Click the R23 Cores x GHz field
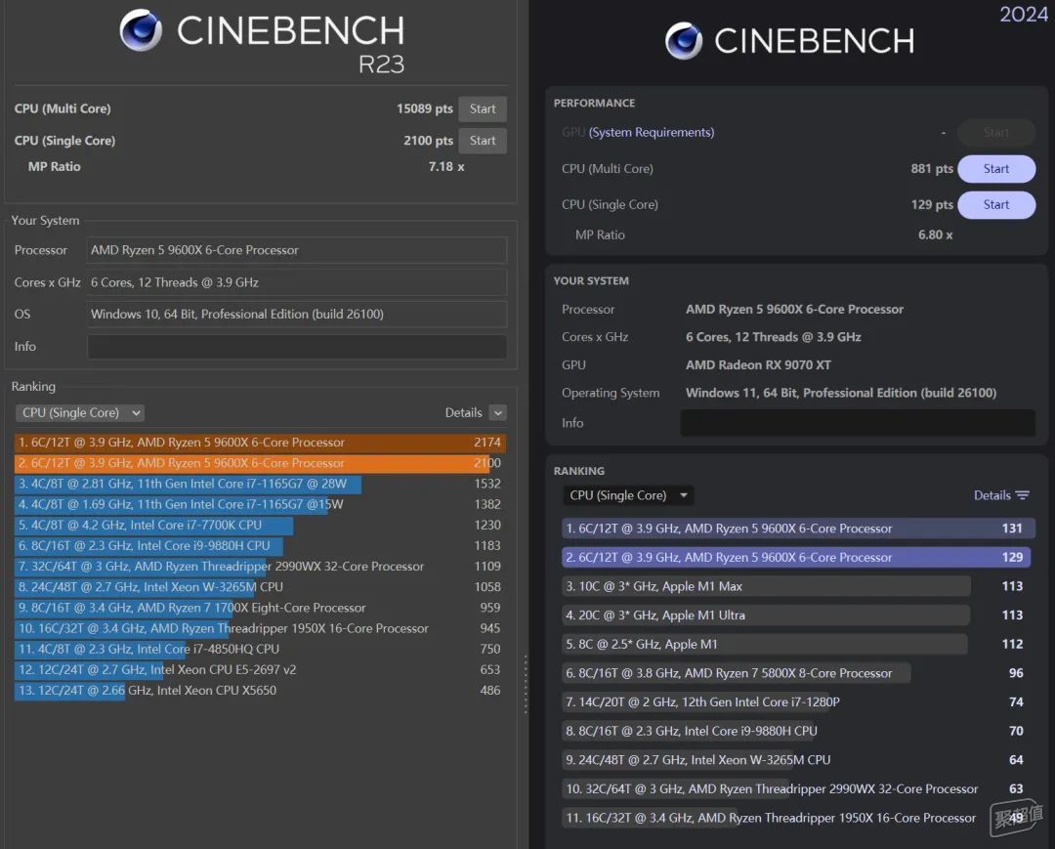The height and width of the screenshot is (849, 1055). tap(297, 282)
